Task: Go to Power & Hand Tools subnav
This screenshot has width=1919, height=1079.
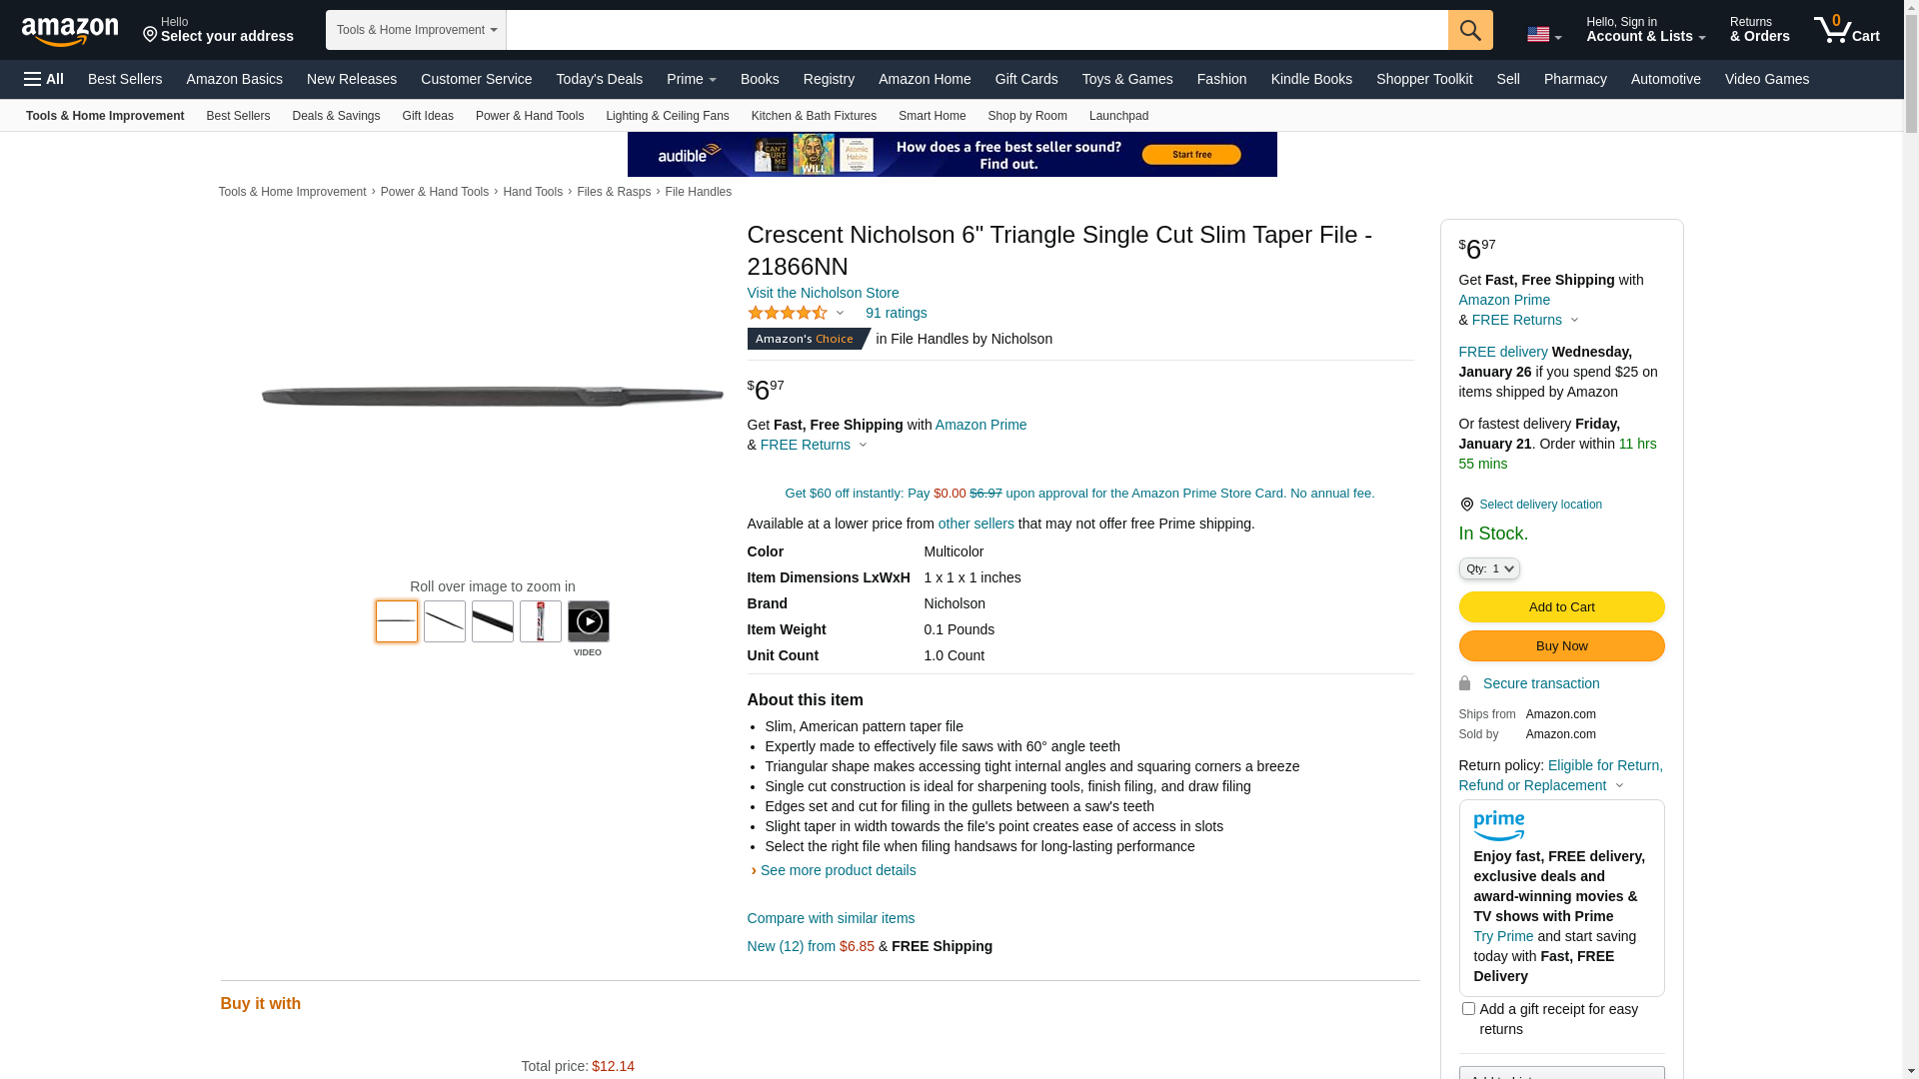Action: pyautogui.click(x=530, y=116)
